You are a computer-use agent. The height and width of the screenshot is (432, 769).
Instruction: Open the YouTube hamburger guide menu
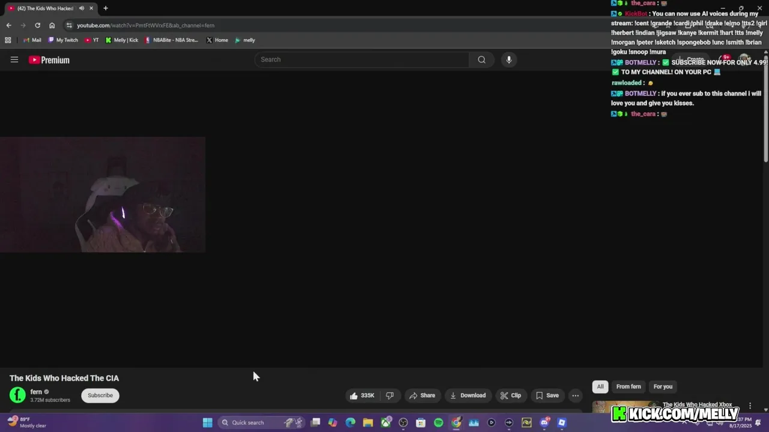coord(14,59)
